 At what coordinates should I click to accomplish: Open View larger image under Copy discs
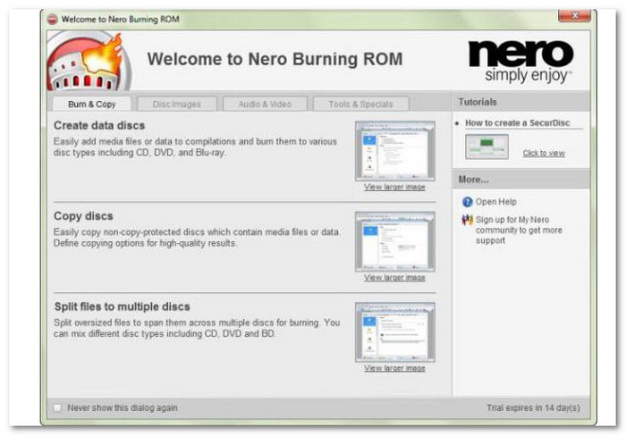coord(394,278)
